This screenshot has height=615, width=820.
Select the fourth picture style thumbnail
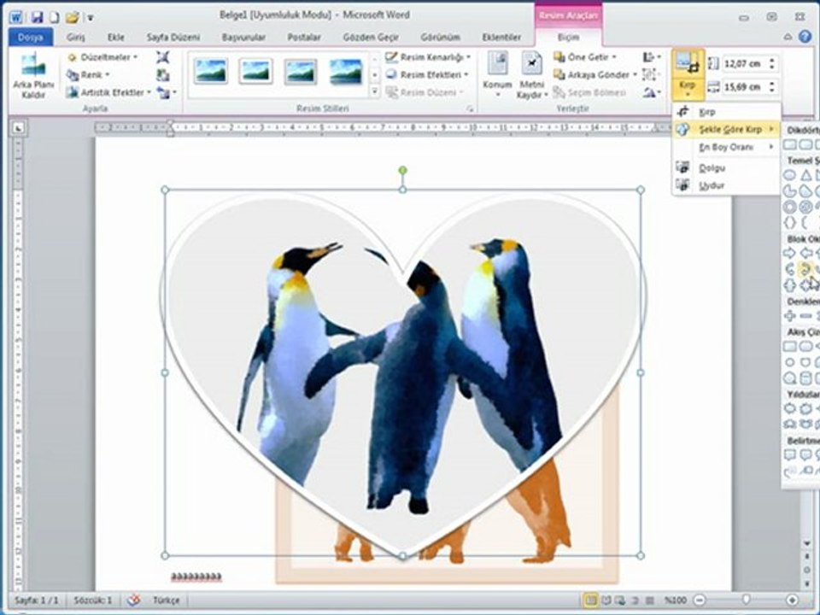(x=345, y=71)
